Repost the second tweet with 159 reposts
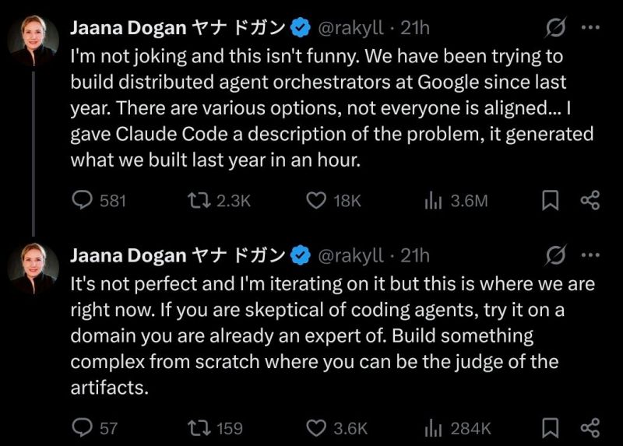Image resolution: width=623 pixels, height=446 pixels. pos(199,427)
